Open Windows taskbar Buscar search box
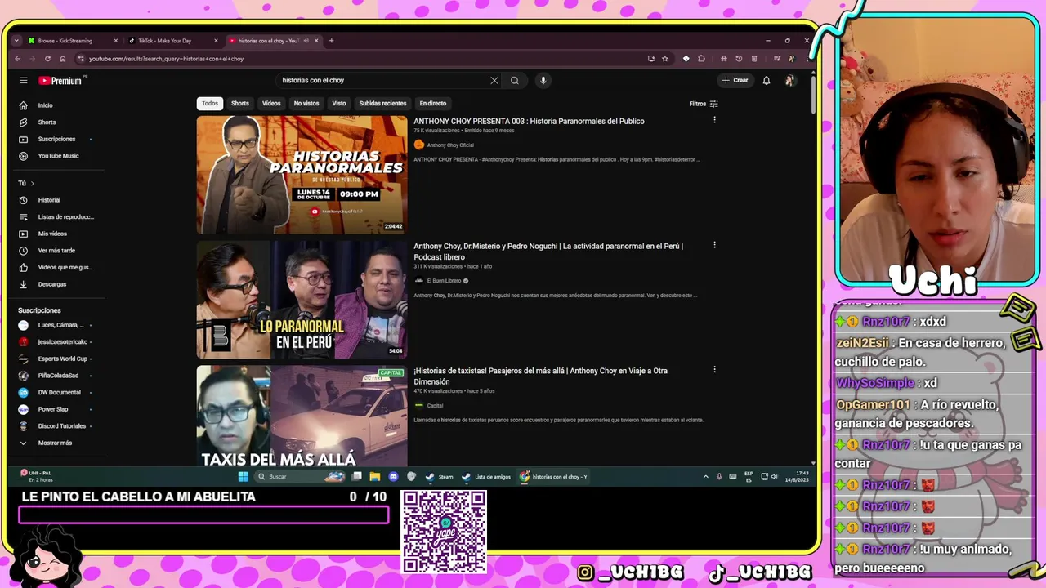This screenshot has height=588, width=1046. pyautogui.click(x=301, y=476)
